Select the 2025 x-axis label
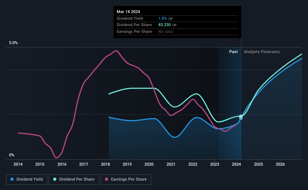Screen dimensions: 308x190 click(258, 164)
